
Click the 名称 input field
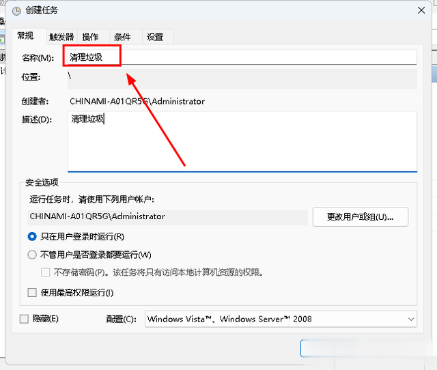[242, 57]
